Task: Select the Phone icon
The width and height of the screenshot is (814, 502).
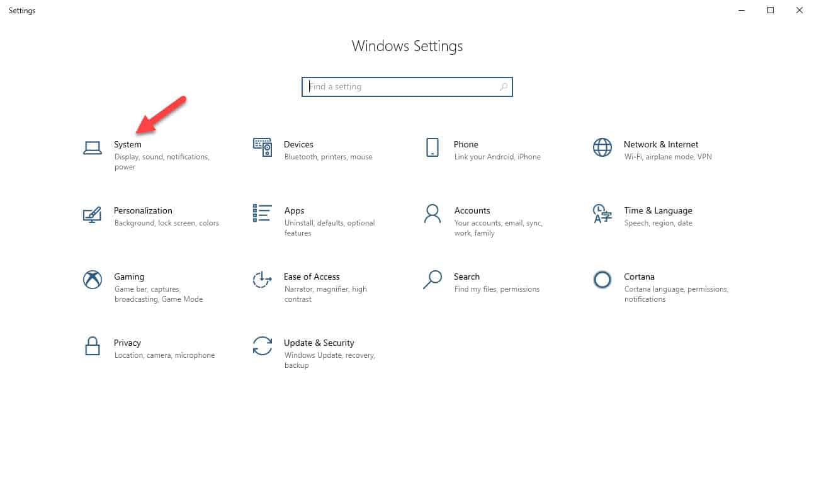Action: 432,147
